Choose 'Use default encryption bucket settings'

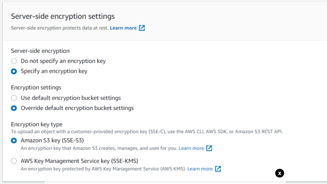(x=14, y=98)
